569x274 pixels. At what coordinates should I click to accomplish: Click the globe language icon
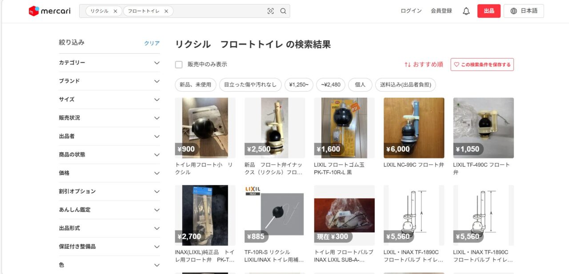point(514,11)
